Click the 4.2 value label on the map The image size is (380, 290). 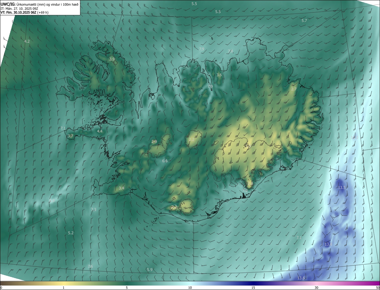(27, 42)
